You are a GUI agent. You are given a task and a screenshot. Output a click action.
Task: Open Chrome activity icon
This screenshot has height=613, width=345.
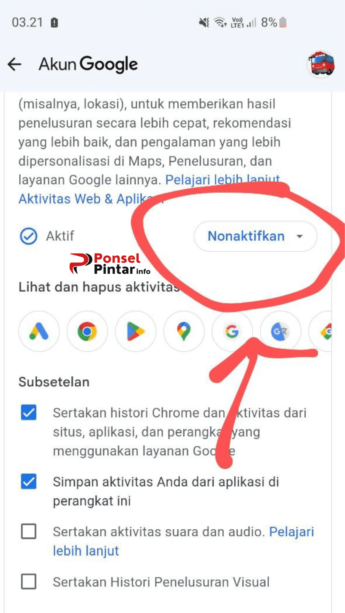(87, 331)
